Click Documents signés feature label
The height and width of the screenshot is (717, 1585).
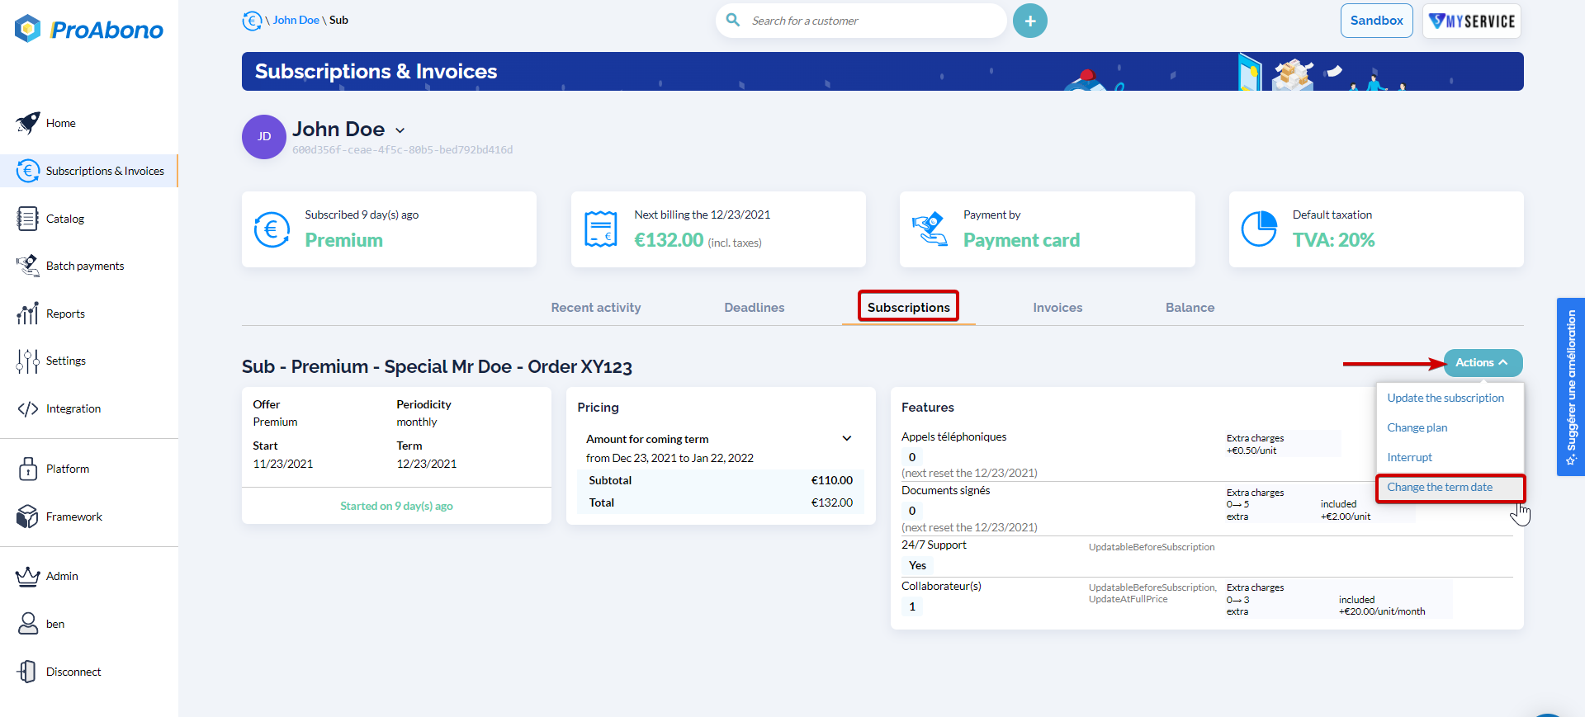tap(945, 490)
